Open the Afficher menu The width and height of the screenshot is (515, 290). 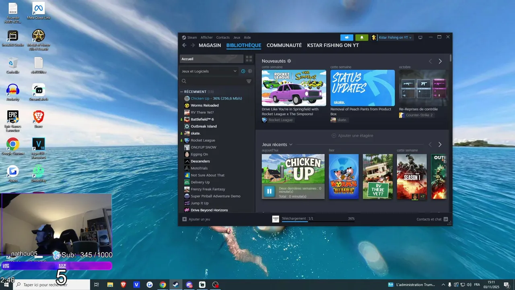click(x=206, y=37)
